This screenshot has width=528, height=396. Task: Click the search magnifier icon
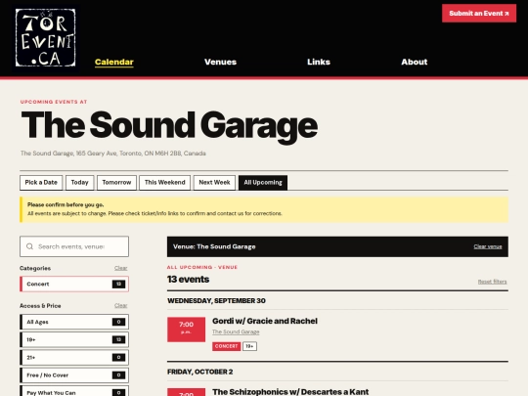29,246
